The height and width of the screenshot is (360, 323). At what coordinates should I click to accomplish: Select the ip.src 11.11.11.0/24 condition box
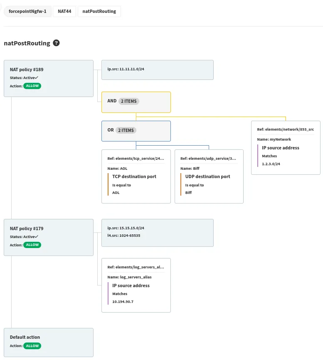[157, 70]
